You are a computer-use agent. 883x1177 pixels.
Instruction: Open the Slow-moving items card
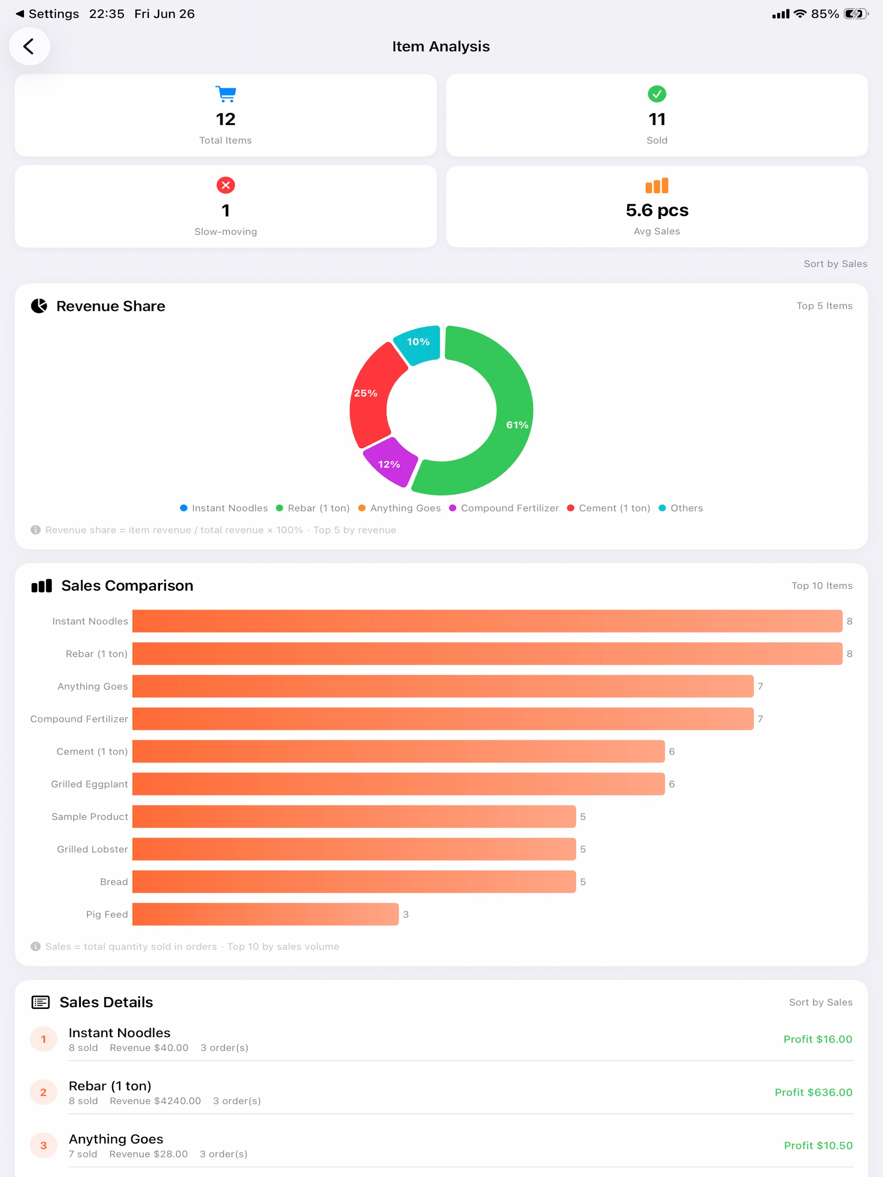(x=226, y=207)
